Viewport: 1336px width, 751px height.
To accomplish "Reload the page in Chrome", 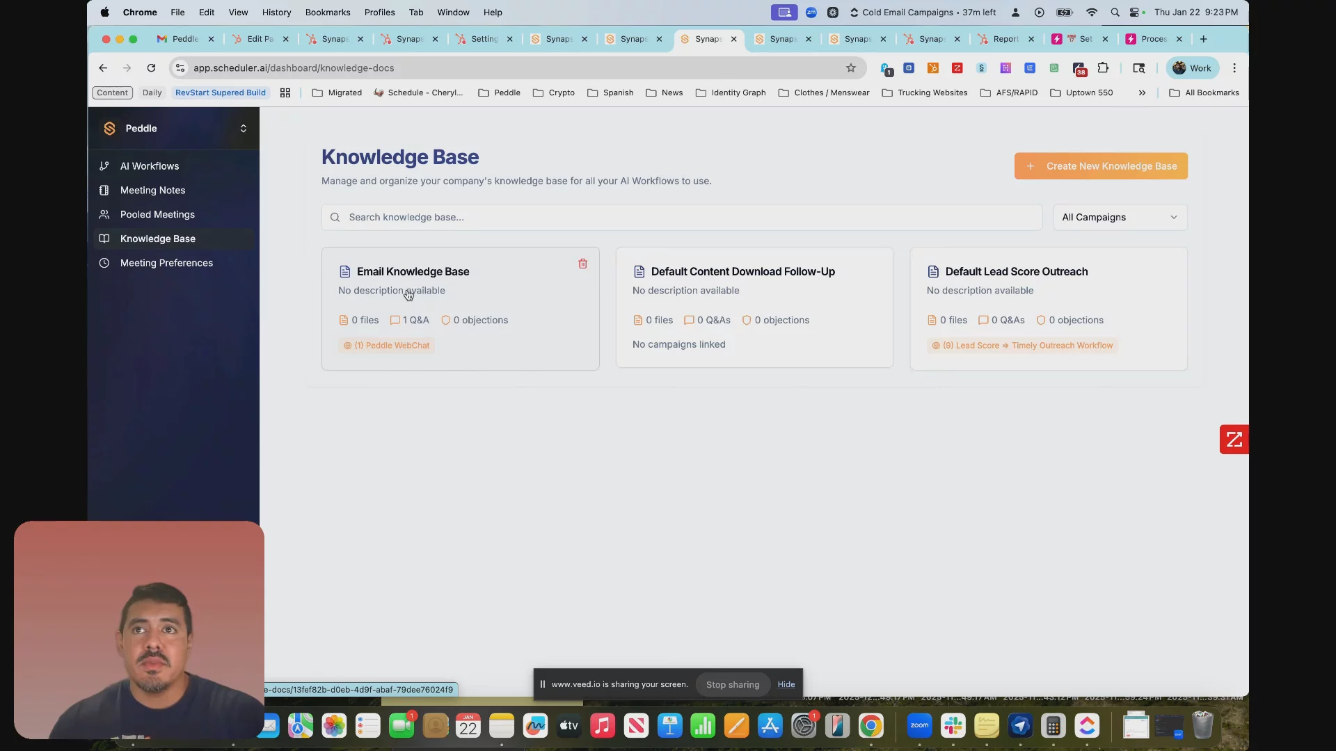I will pyautogui.click(x=151, y=68).
